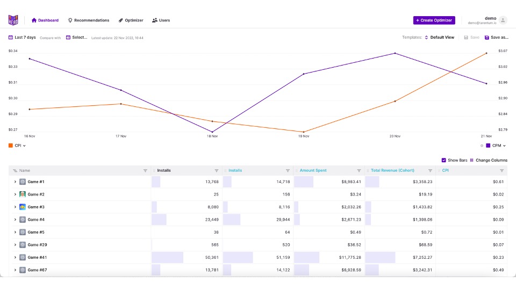This screenshot has width=516, height=290.
Task: Click the Game #1 app icon
Action: click(x=23, y=182)
